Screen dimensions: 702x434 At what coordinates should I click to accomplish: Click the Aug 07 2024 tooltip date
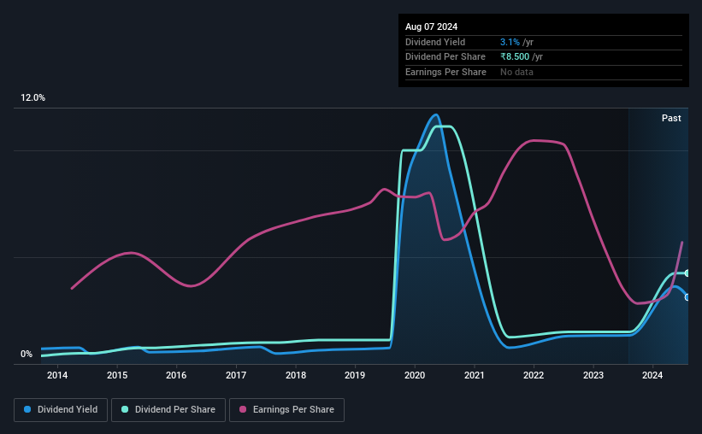coord(431,26)
